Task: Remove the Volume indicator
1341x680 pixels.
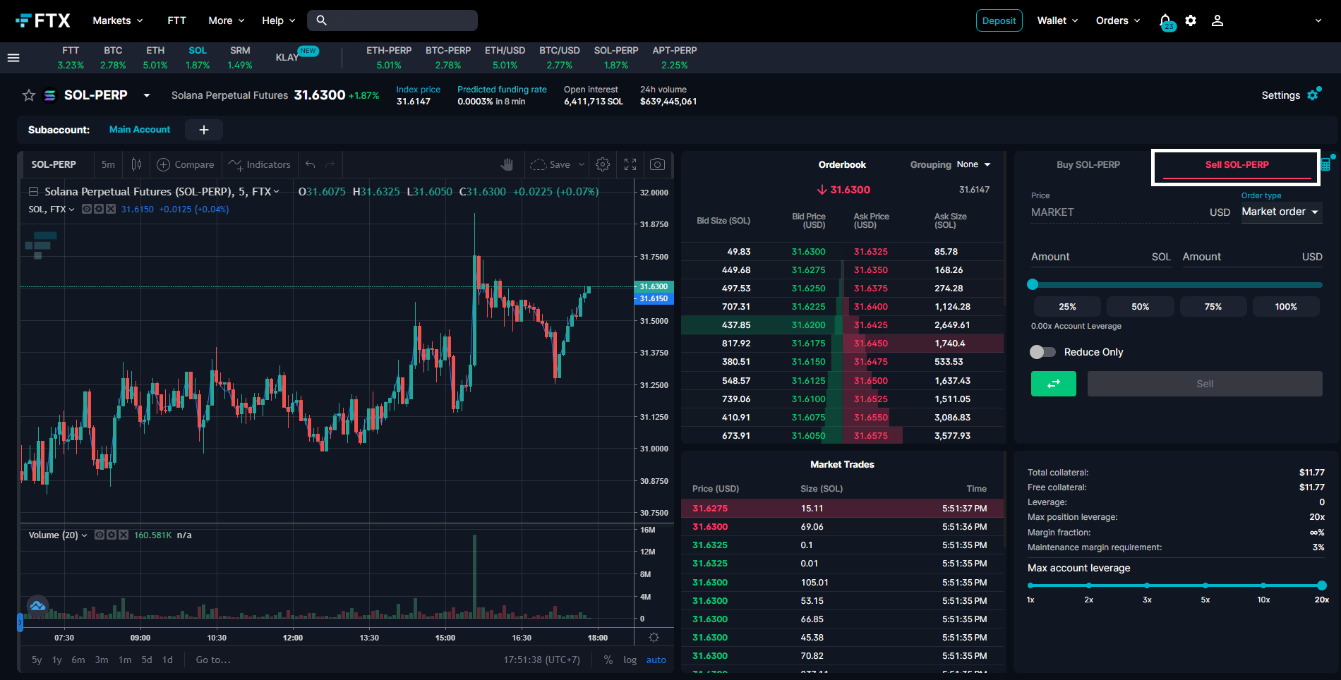Action: (x=124, y=535)
